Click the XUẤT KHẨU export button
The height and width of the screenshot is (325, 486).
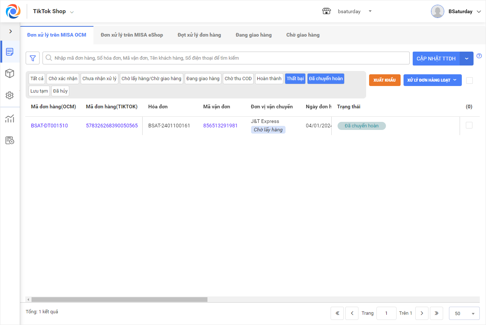(384, 80)
